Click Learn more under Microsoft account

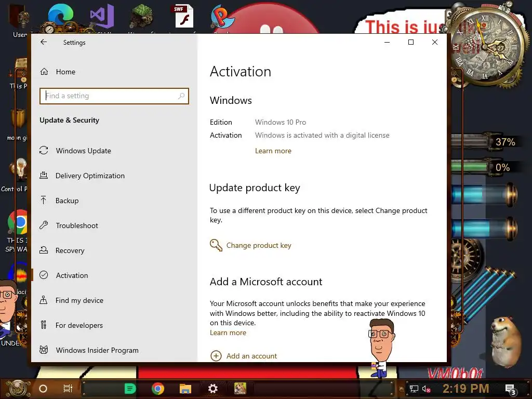pyautogui.click(x=228, y=333)
